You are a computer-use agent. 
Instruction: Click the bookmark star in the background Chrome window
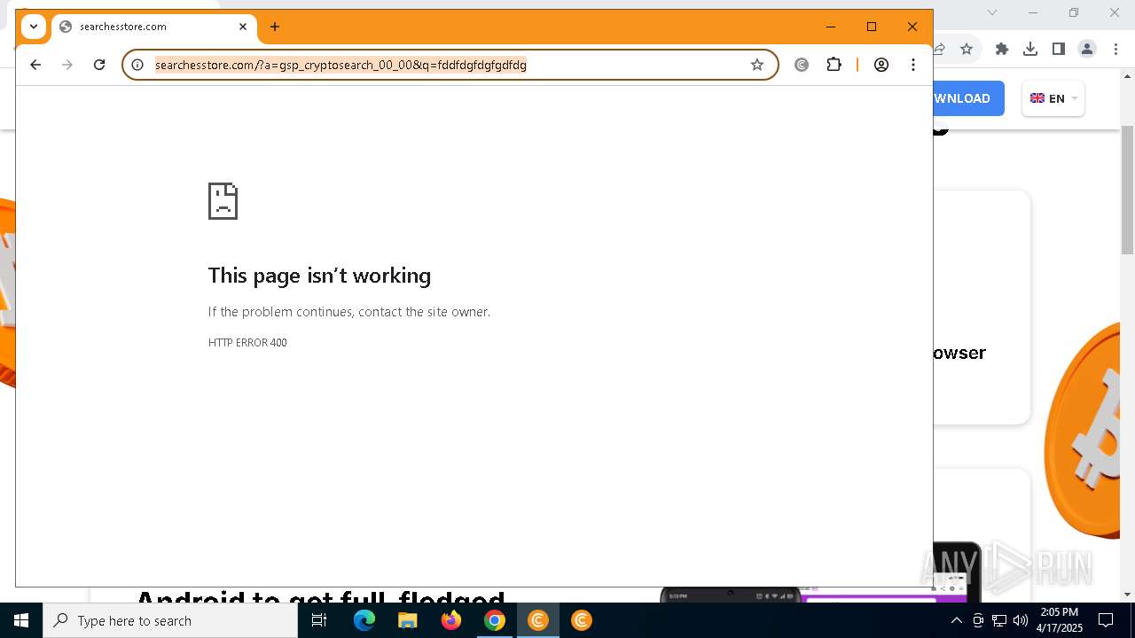967,50
